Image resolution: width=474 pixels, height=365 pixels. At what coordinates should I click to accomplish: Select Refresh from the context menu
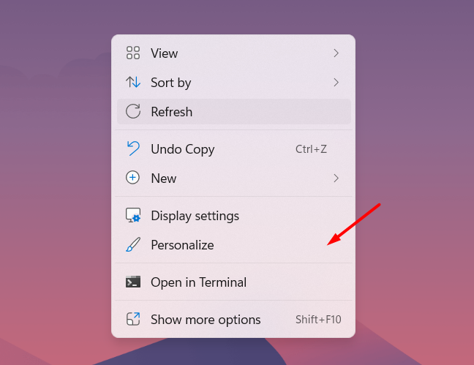tap(233, 112)
